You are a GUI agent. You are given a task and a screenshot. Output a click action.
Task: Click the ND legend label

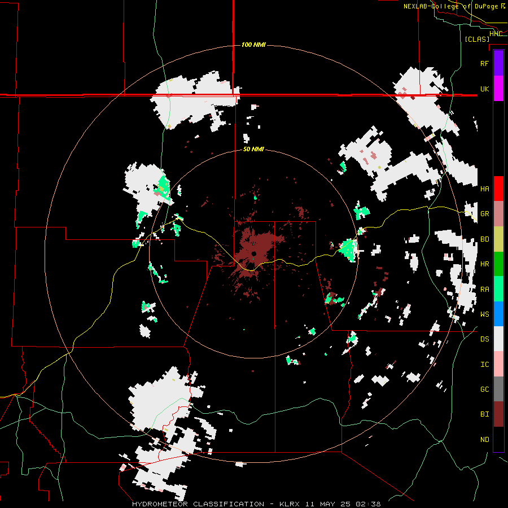tap(485, 439)
